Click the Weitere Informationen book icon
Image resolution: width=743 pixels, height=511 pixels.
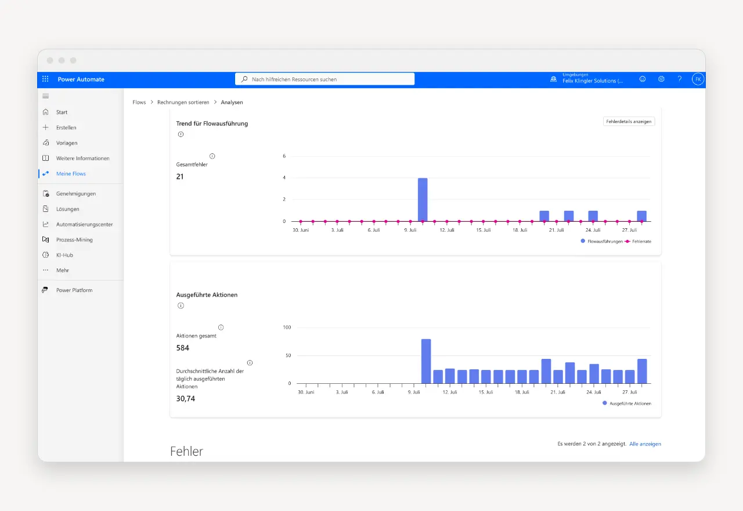45,158
